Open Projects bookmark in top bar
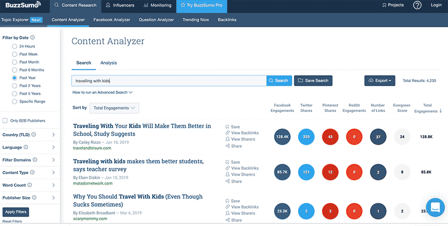This screenshot has width=448, height=226. tap(393, 5)
